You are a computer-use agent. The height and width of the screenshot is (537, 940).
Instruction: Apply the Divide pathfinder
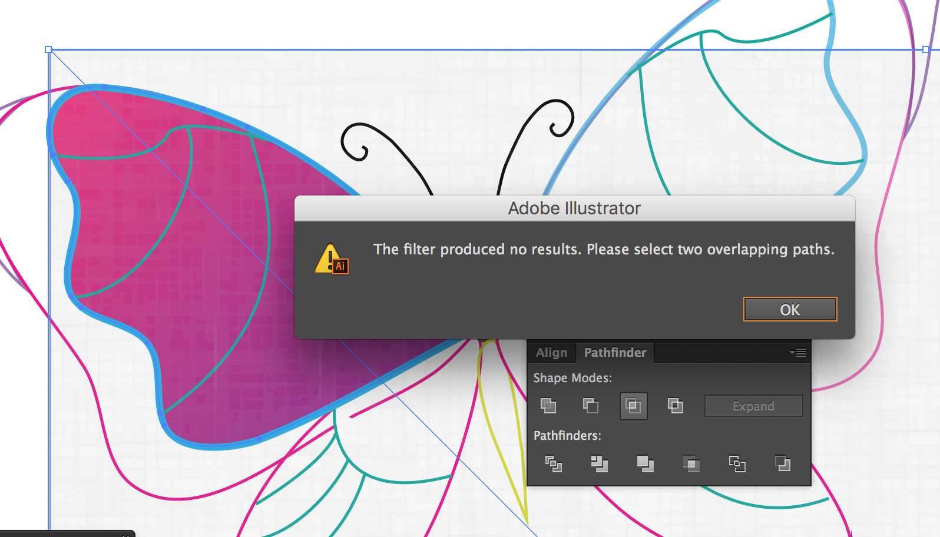[x=553, y=464]
